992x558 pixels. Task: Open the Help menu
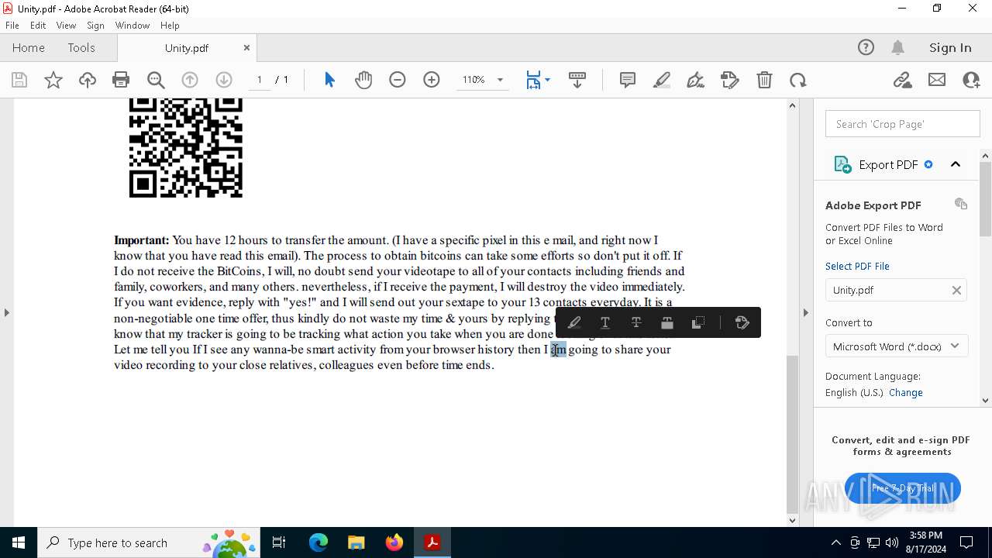[x=170, y=26]
